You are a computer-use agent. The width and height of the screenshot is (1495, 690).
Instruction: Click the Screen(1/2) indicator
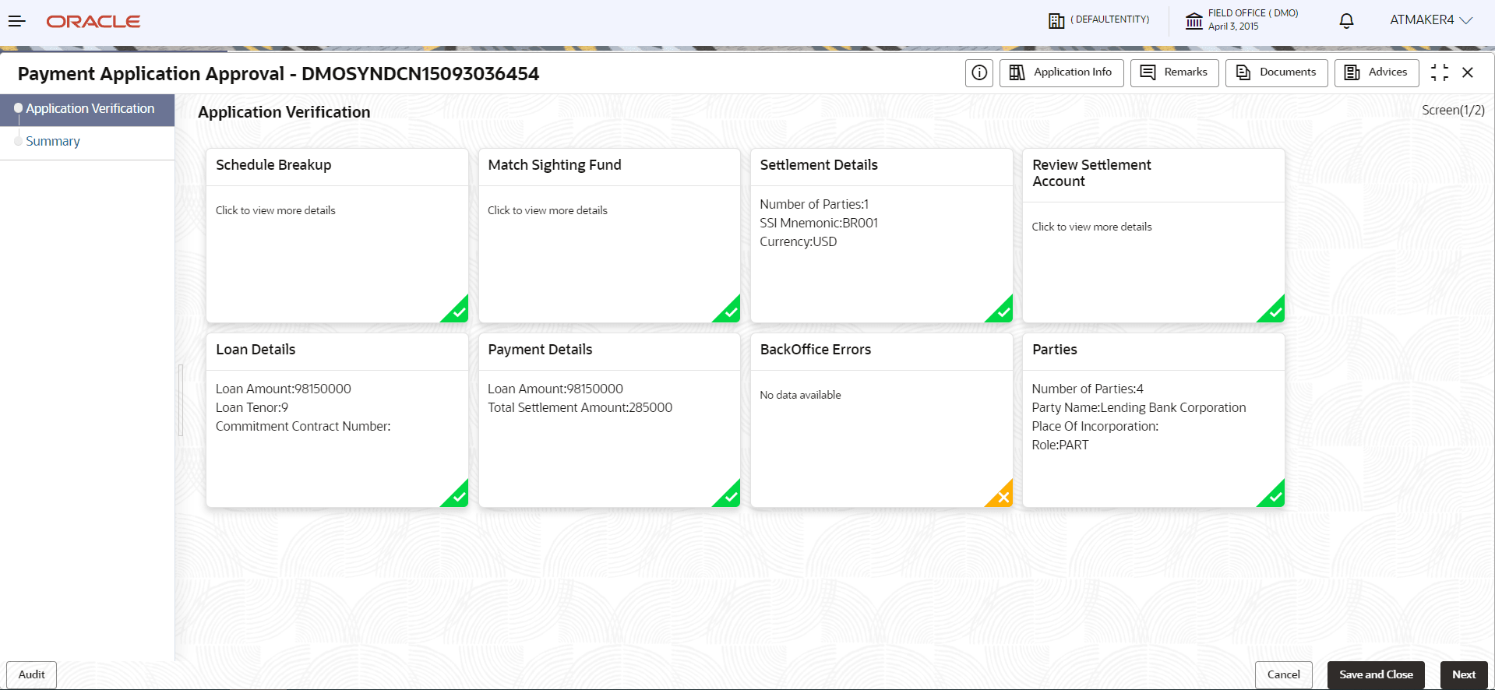tap(1453, 111)
